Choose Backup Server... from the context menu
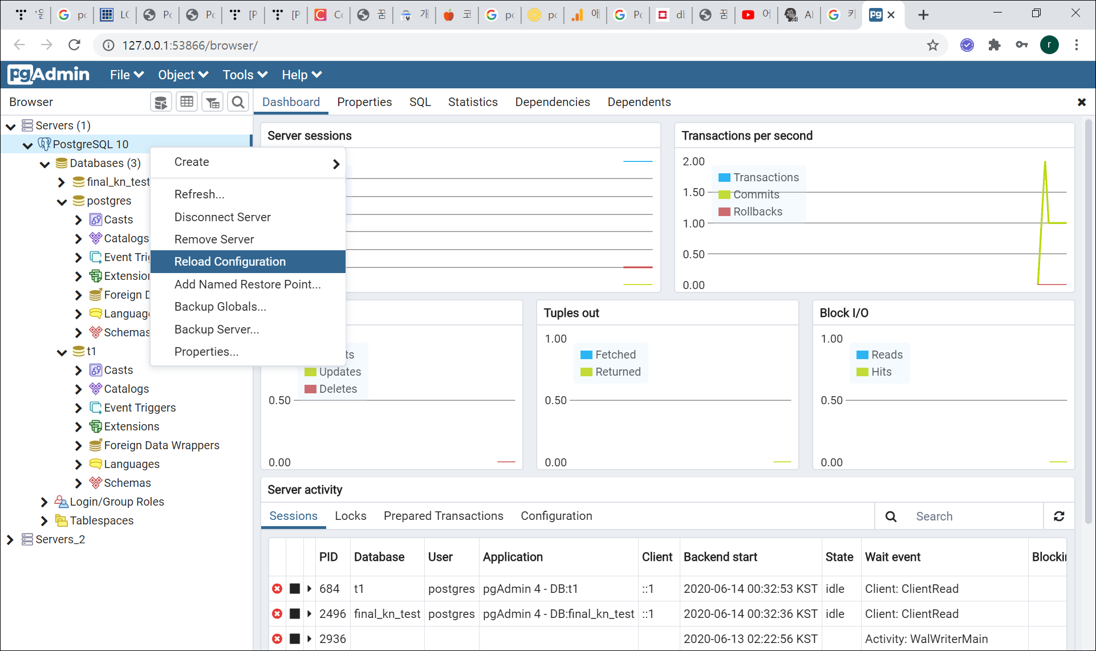This screenshot has width=1096, height=651. pos(248,329)
